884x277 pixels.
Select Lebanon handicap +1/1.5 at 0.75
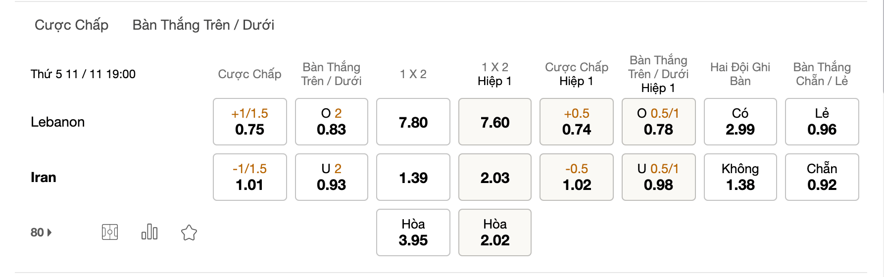[250, 122]
